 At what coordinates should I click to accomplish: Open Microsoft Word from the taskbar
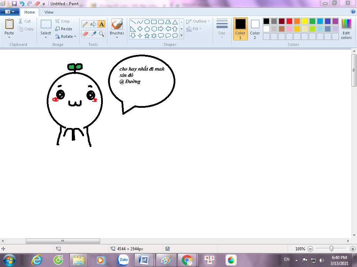144,260
